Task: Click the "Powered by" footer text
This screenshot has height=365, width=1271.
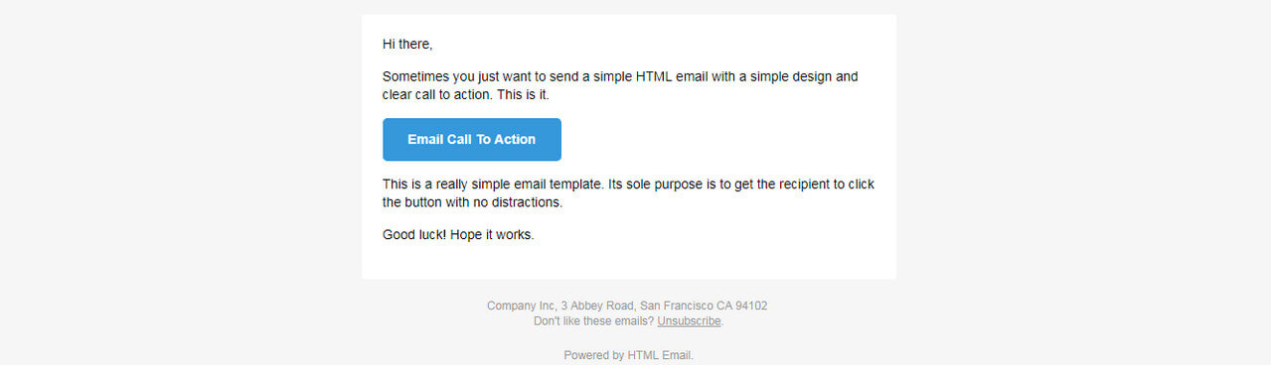Action: pos(593,355)
